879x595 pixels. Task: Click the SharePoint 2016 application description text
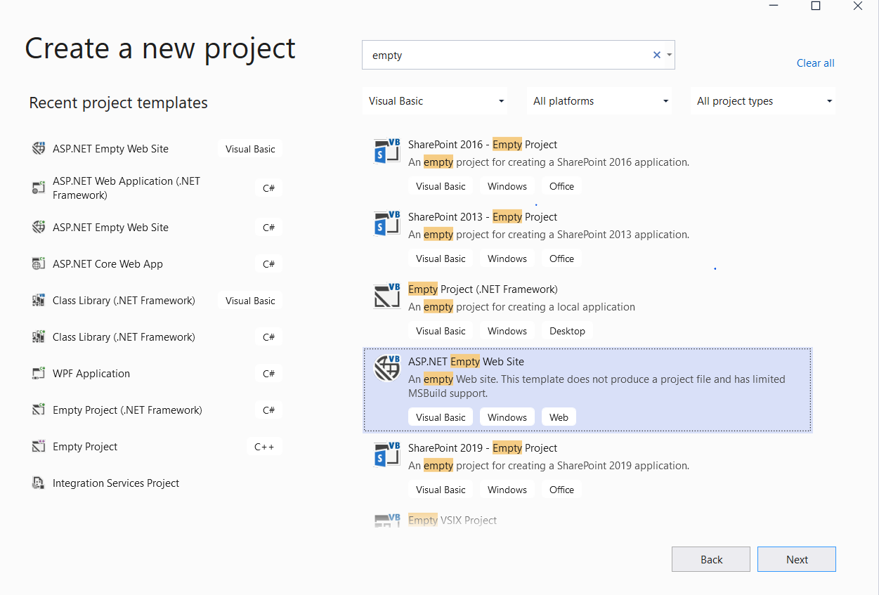[x=549, y=162]
